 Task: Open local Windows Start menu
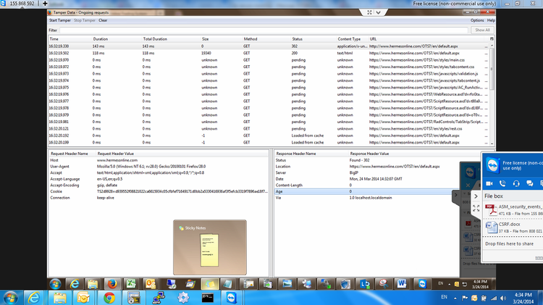click(x=10, y=298)
